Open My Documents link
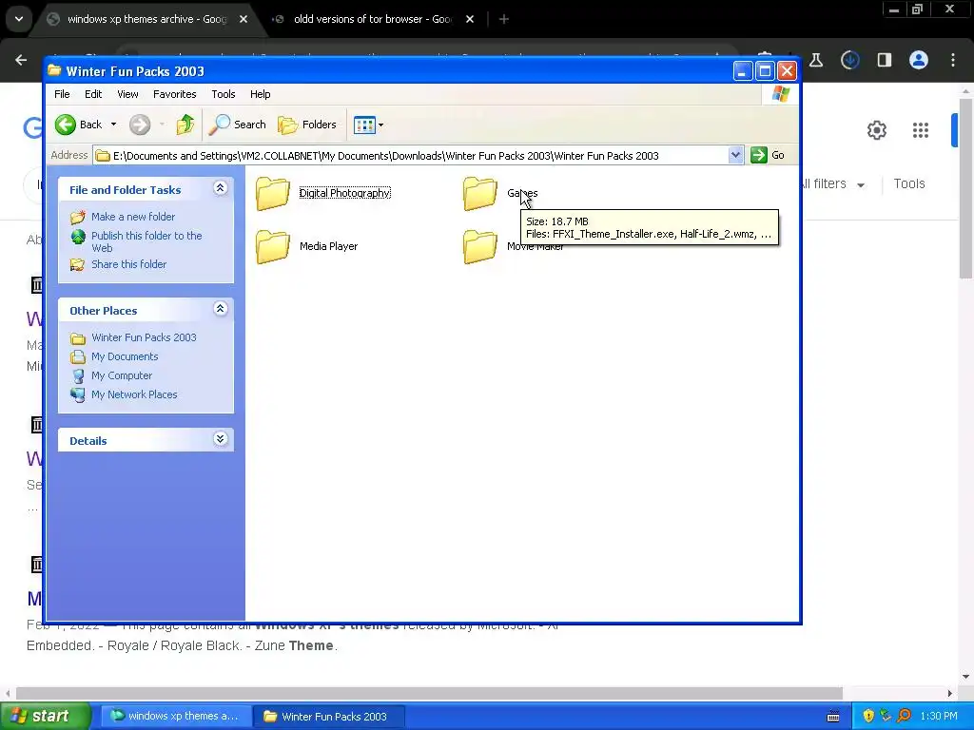 pos(125,357)
